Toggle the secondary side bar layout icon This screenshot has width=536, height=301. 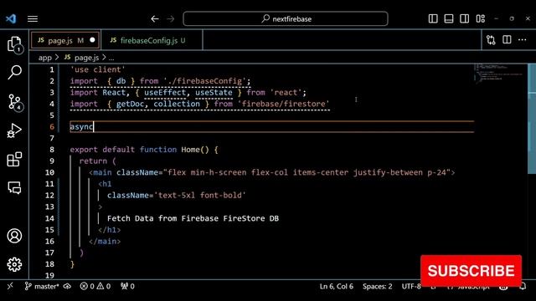click(464, 18)
